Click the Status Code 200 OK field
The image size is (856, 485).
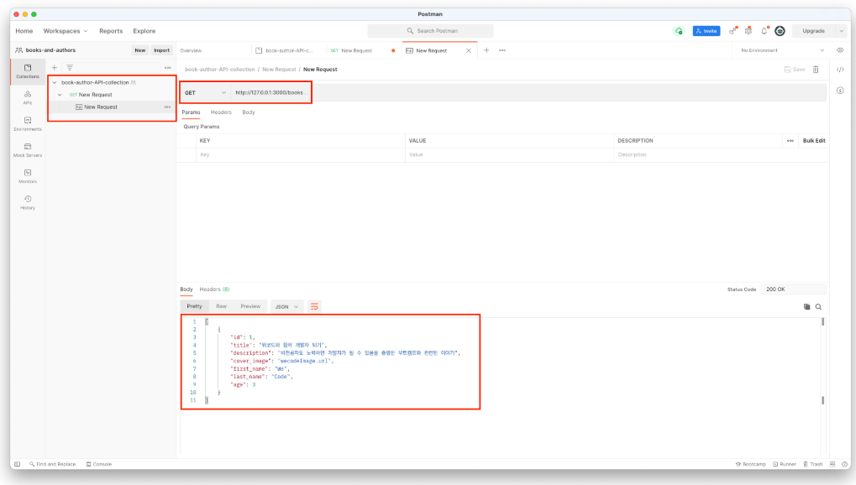[x=793, y=289]
